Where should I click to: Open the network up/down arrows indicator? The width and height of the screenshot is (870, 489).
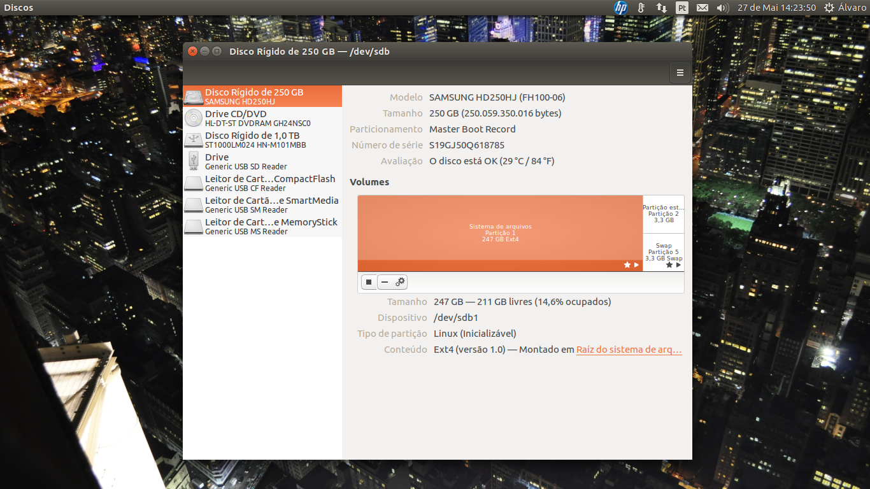[662, 8]
